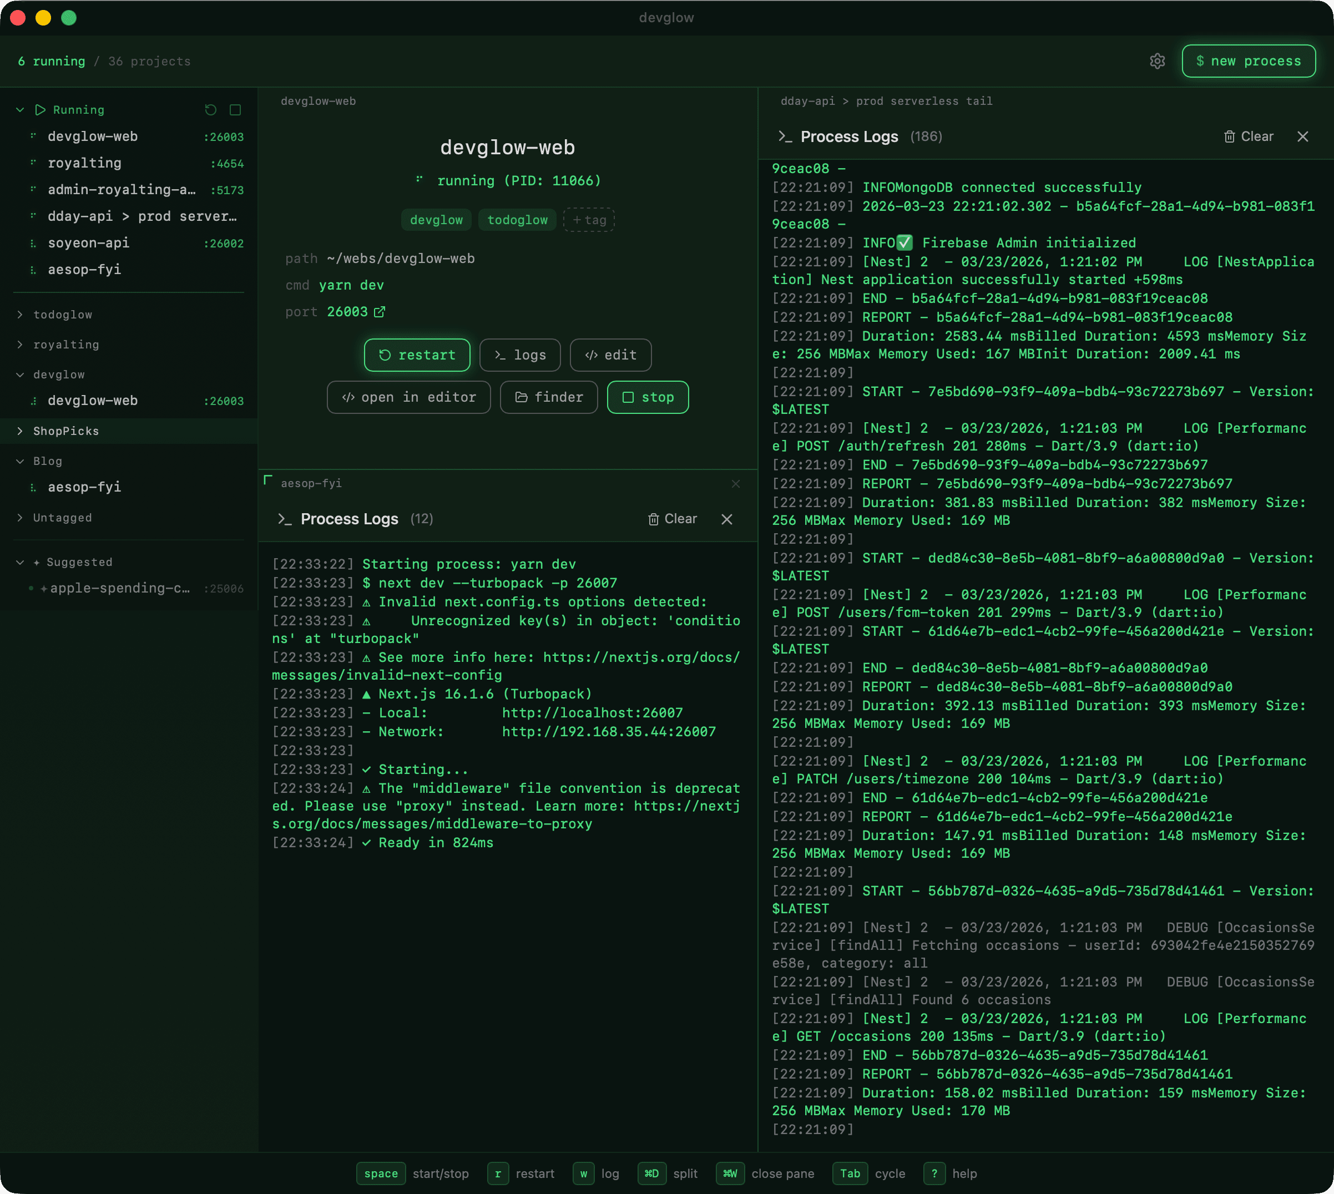The height and width of the screenshot is (1194, 1334).
Task: Close aesop-fyi Process Logs panel
Action: point(726,519)
